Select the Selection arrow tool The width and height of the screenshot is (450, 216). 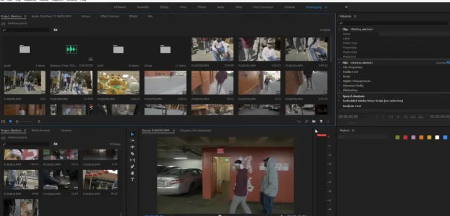point(132,134)
